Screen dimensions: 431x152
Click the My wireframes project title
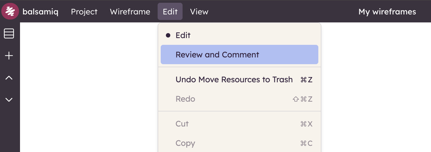[387, 12]
